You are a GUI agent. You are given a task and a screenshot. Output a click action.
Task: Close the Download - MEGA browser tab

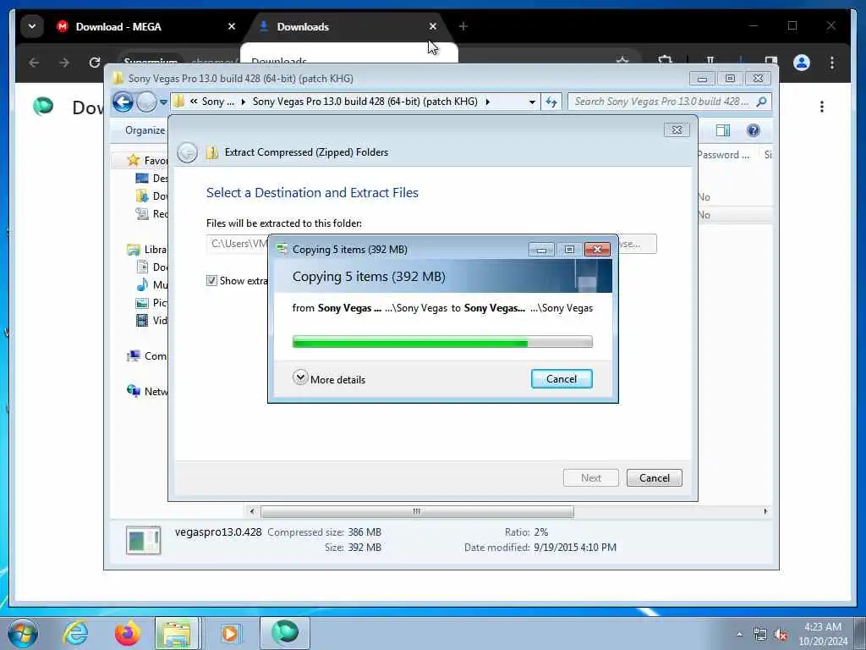[232, 26]
